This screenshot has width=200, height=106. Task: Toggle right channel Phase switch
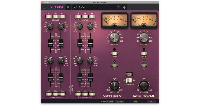pyautogui.click(x=144, y=53)
